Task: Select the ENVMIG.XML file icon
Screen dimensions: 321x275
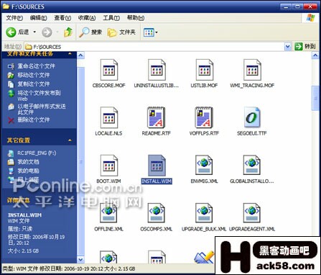Action: pyautogui.click(x=204, y=166)
